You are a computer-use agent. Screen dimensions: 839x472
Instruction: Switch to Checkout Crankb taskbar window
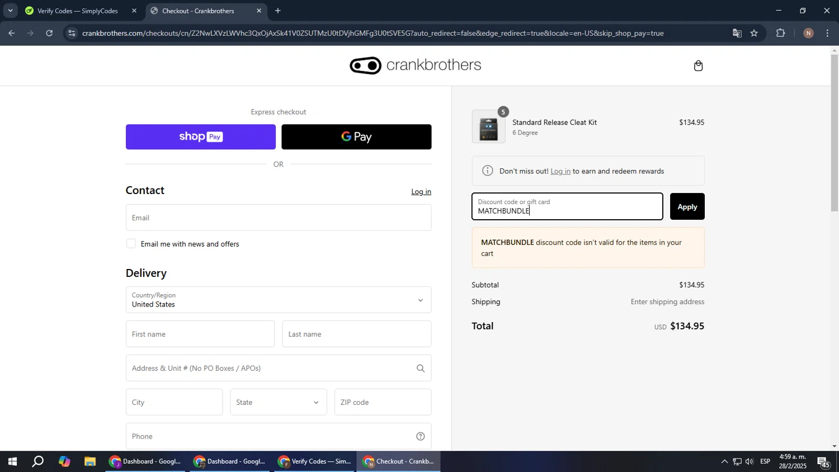coord(399,461)
